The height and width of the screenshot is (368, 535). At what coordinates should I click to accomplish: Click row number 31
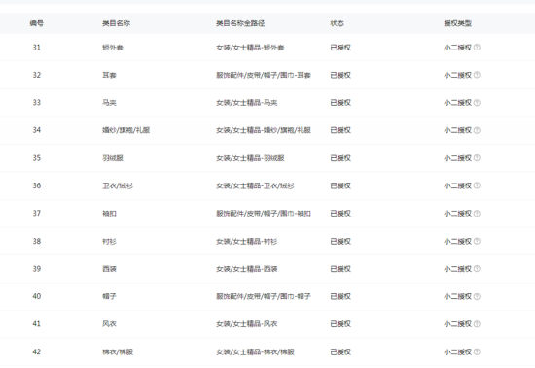click(x=37, y=48)
